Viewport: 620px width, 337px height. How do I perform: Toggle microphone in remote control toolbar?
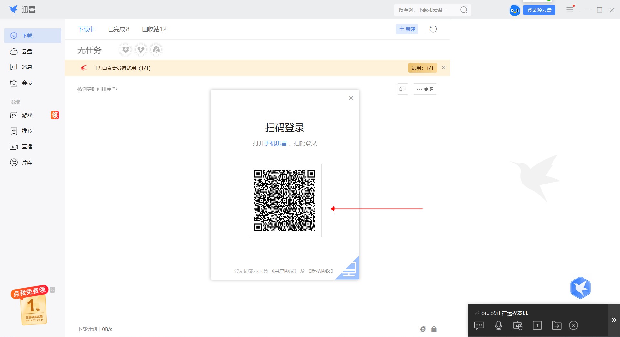coord(499,325)
